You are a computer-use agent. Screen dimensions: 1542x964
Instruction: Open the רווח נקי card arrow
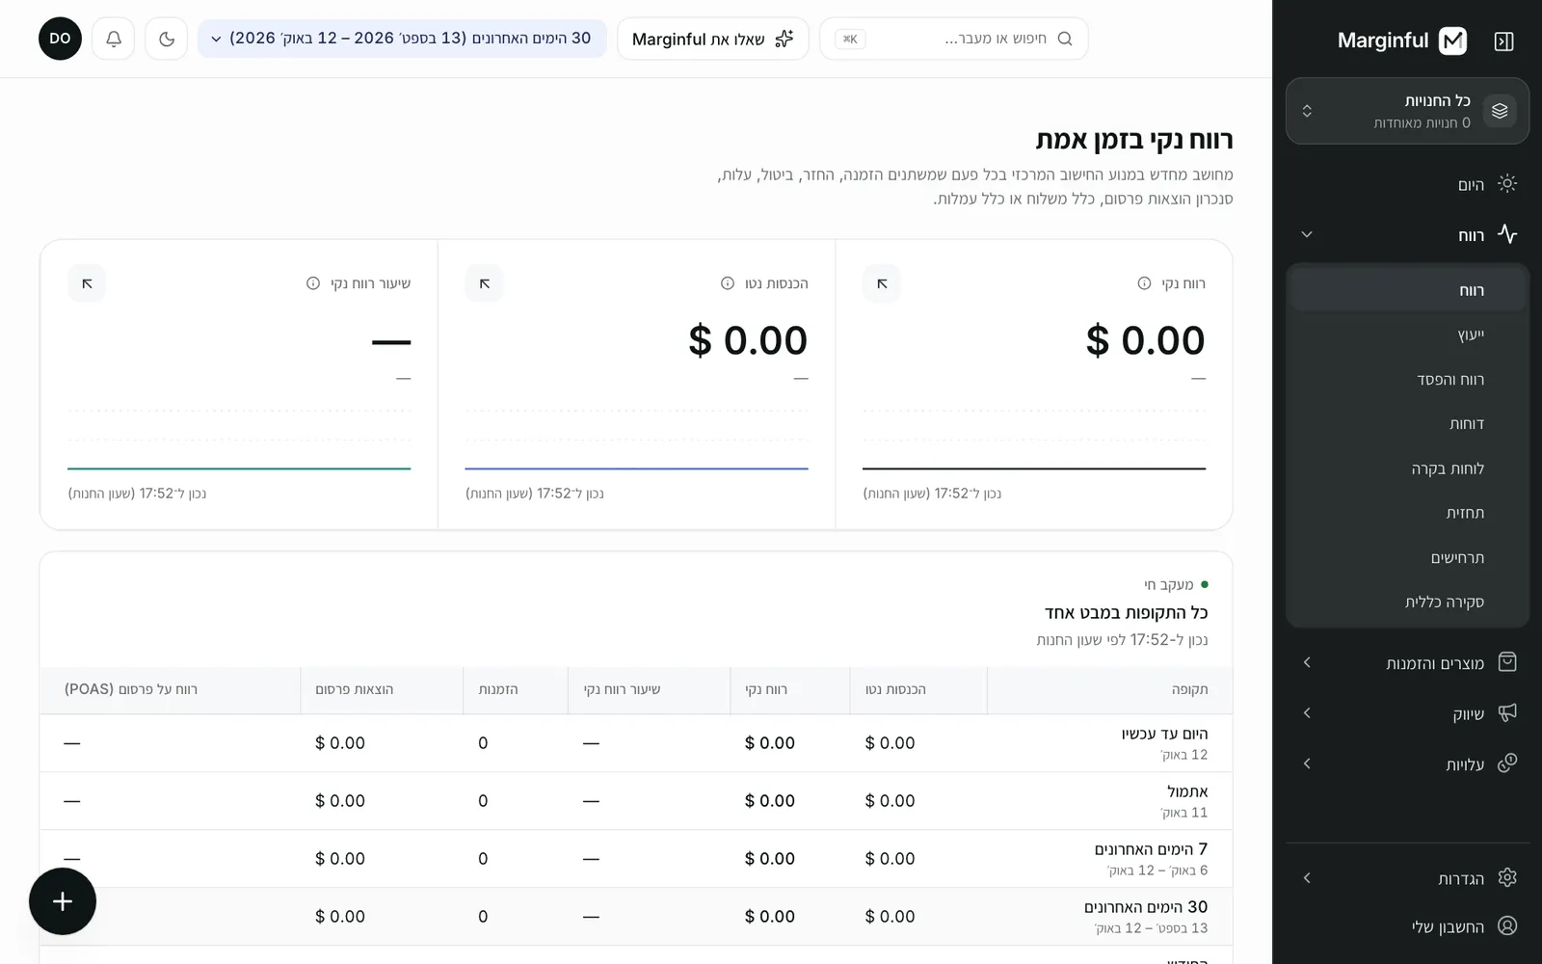tap(882, 283)
